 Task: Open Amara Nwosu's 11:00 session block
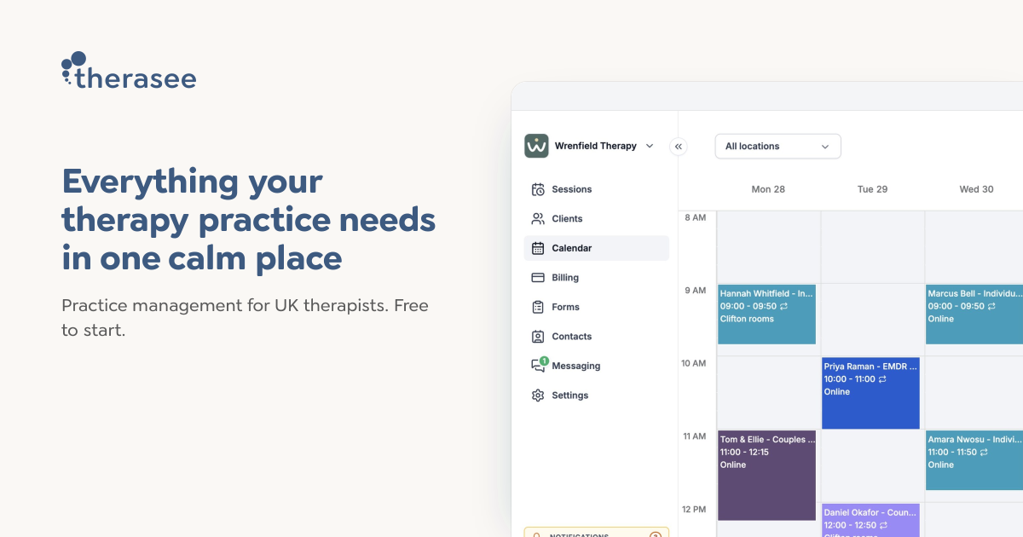click(x=974, y=460)
